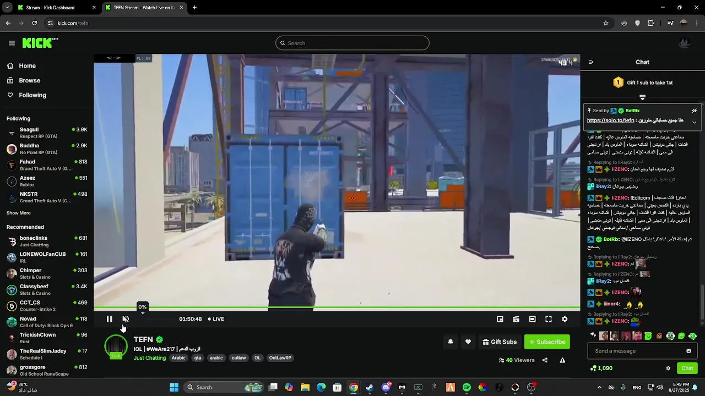
Task: Bookmark this page with star icon
Action: coord(606,23)
